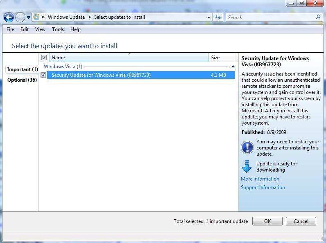Close the Windows Update window

pyautogui.click(x=315, y=3)
